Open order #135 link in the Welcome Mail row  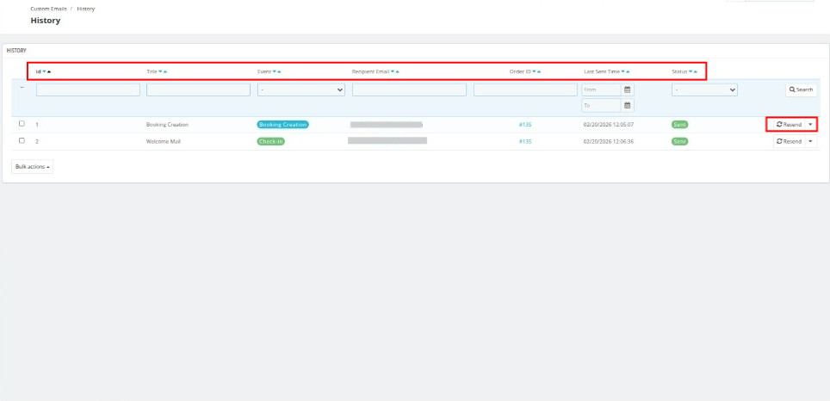[525, 141]
